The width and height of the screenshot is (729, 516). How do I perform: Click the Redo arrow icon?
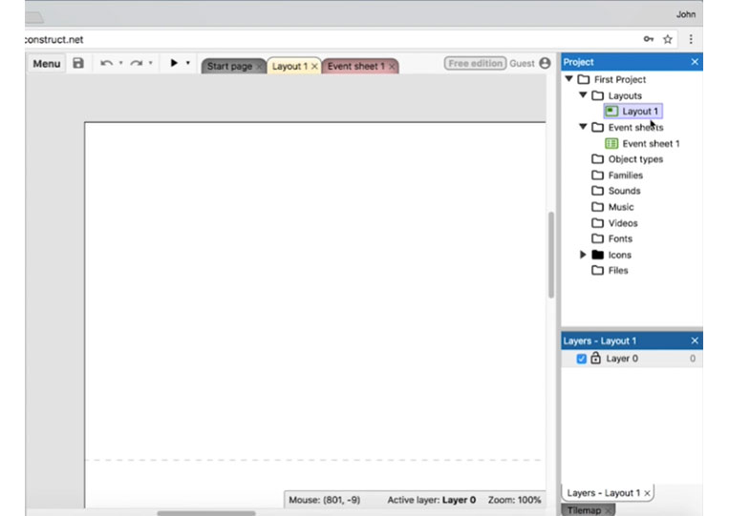tap(137, 63)
